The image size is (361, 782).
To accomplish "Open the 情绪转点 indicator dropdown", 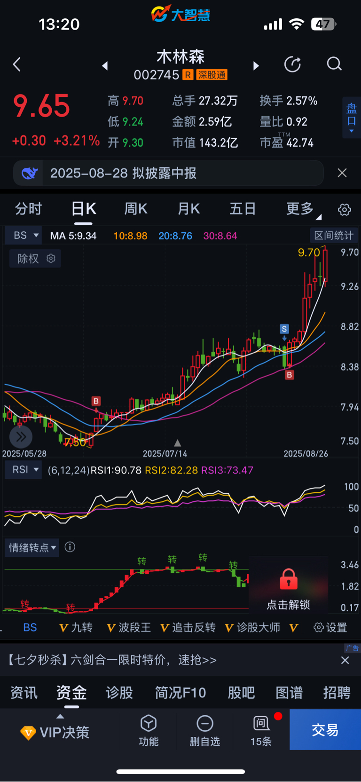I will 32,547.
